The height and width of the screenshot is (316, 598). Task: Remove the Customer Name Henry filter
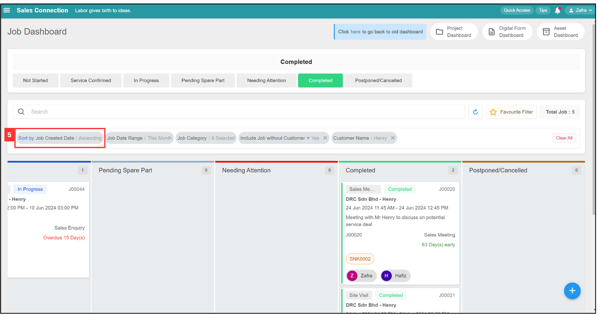coord(393,138)
